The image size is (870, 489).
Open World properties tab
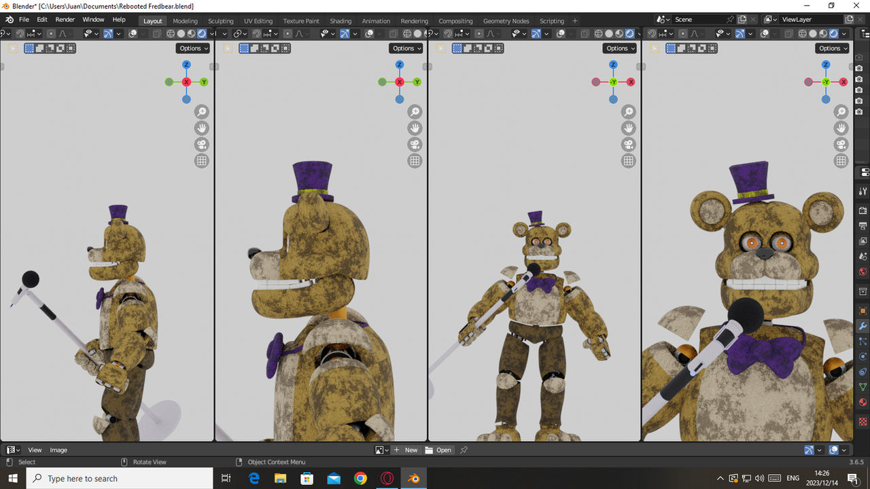pyautogui.click(x=863, y=271)
